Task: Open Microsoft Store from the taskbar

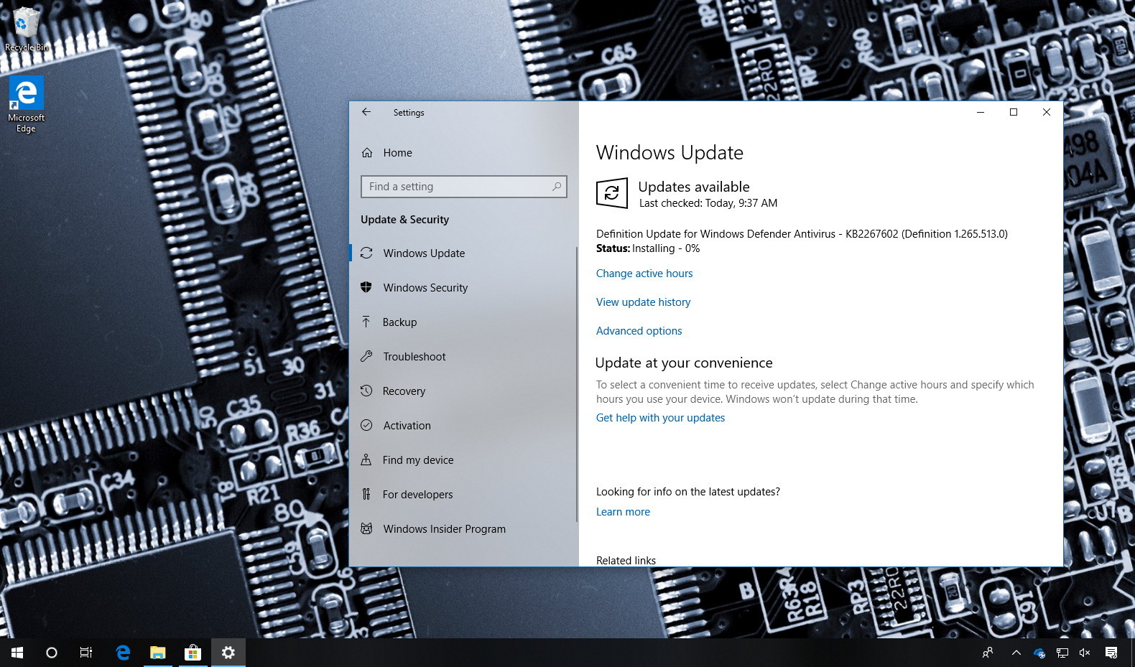Action: click(x=193, y=653)
